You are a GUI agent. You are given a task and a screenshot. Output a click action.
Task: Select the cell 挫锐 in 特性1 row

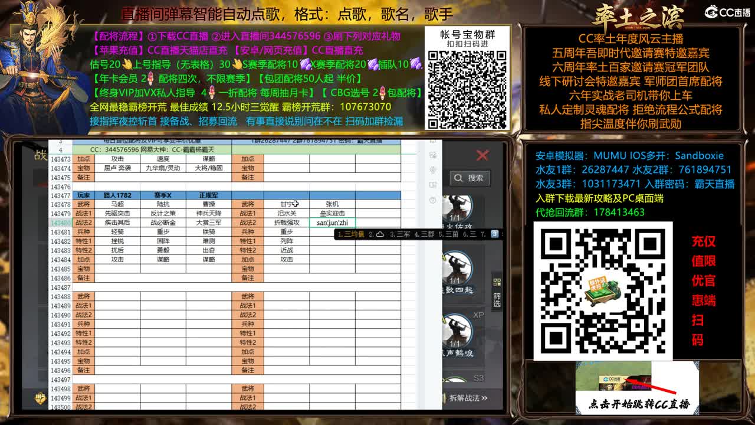coord(117,241)
